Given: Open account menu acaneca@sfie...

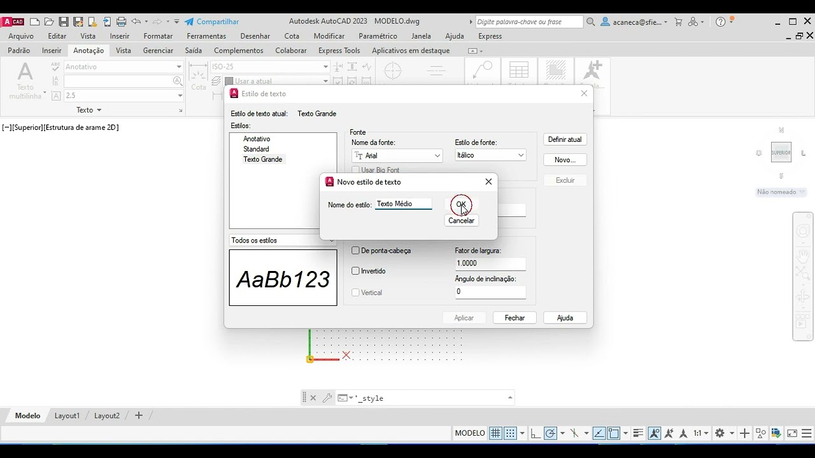Looking at the screenshot, I should 634,22.
